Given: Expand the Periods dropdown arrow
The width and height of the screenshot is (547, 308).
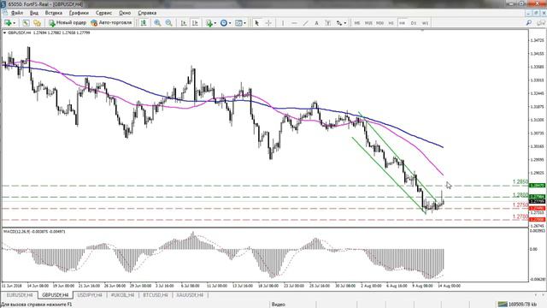Looking at the screenshot, I should coord(230,23).
